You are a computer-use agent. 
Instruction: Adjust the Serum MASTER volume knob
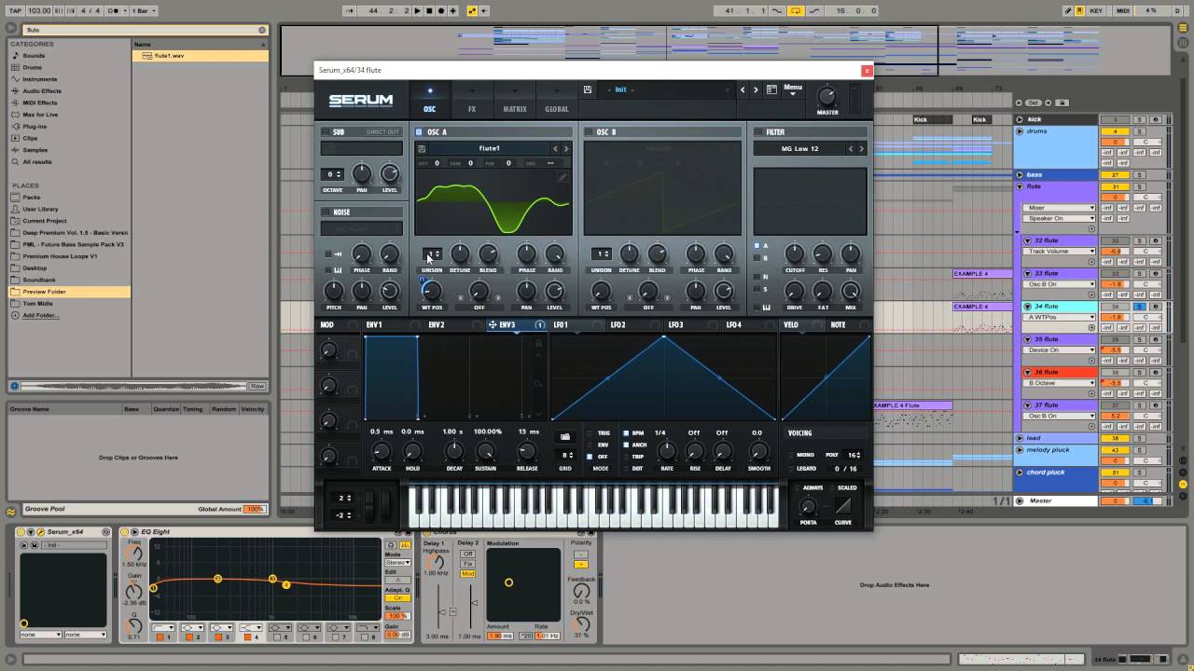826,96
